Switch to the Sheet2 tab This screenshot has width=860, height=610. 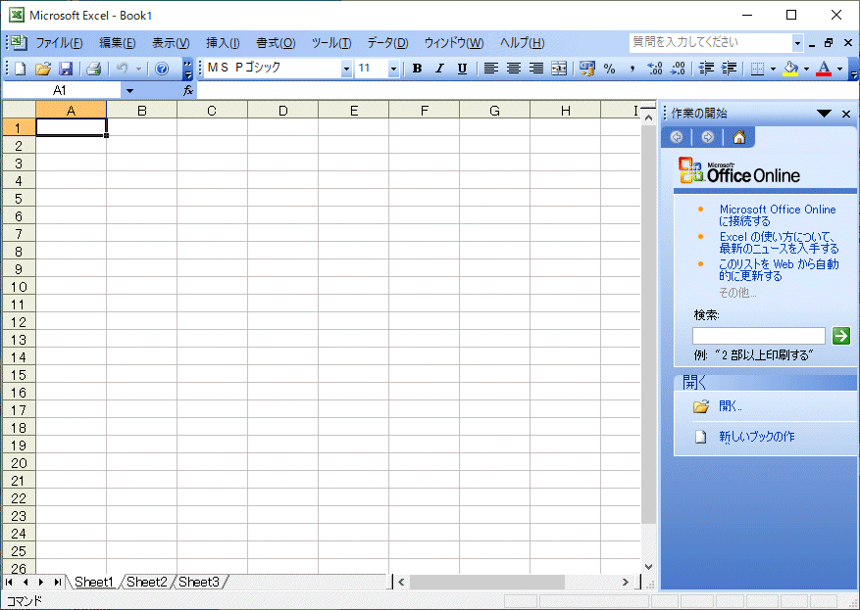[x=146, y=582]
